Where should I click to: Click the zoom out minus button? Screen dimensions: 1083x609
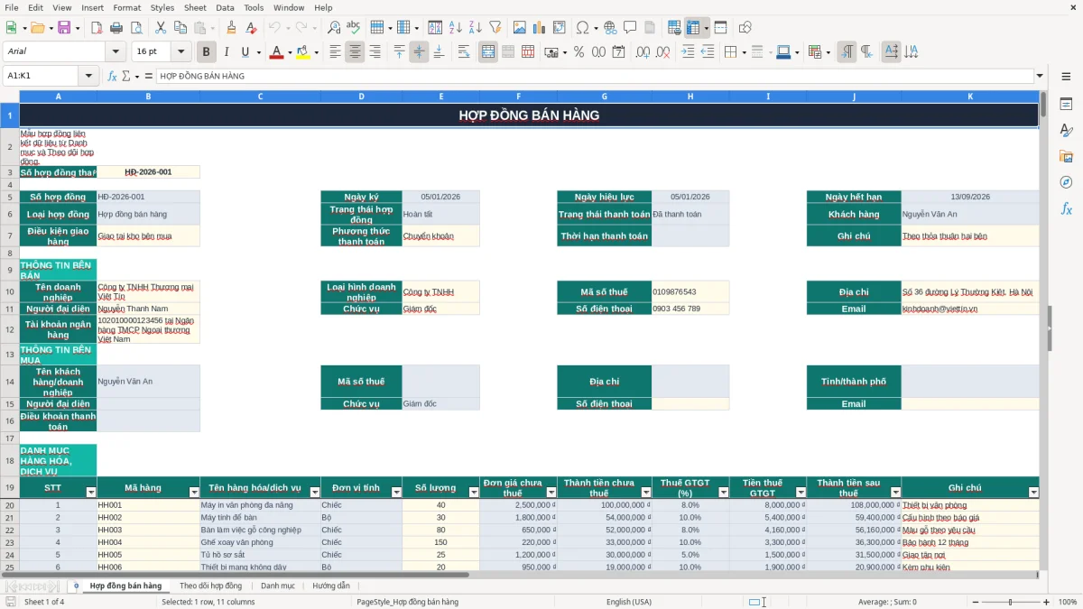(x=974, y=602)
